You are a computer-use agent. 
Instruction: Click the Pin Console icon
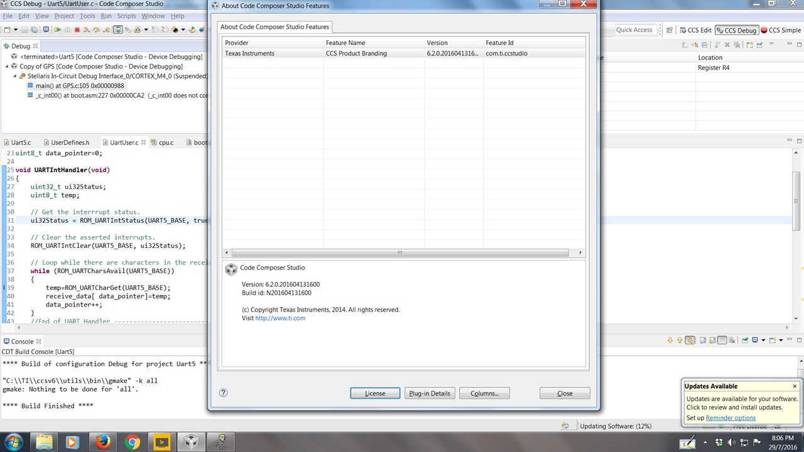click(x=745, y=340)
